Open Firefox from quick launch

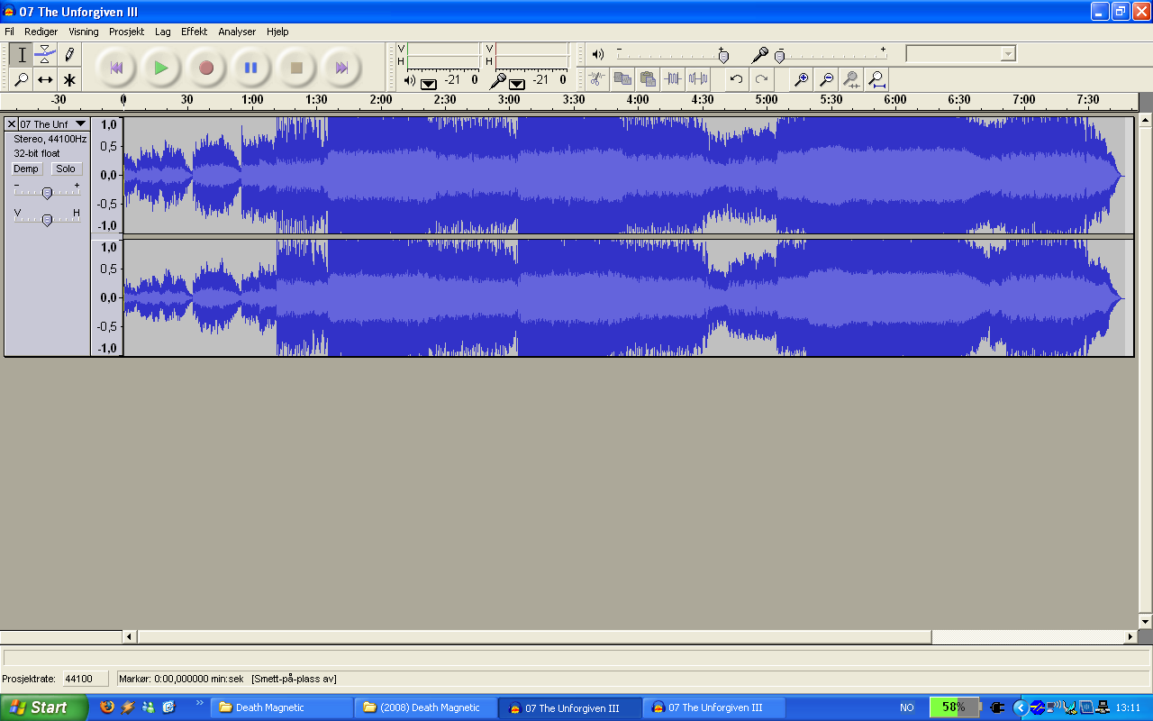108,707
